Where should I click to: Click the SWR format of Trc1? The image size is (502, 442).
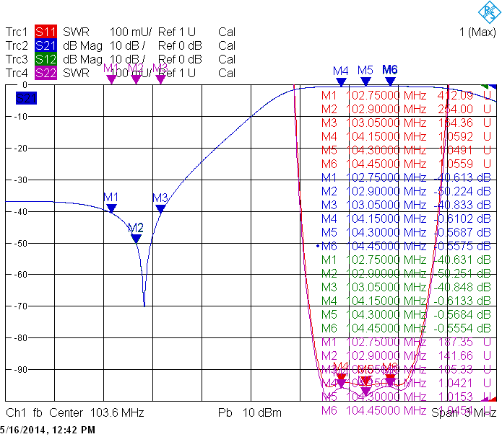pos(76,32)
